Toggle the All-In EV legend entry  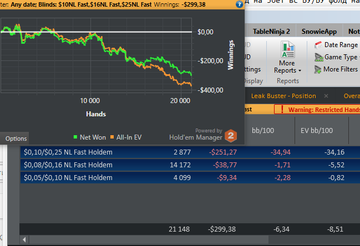point(126,137)
